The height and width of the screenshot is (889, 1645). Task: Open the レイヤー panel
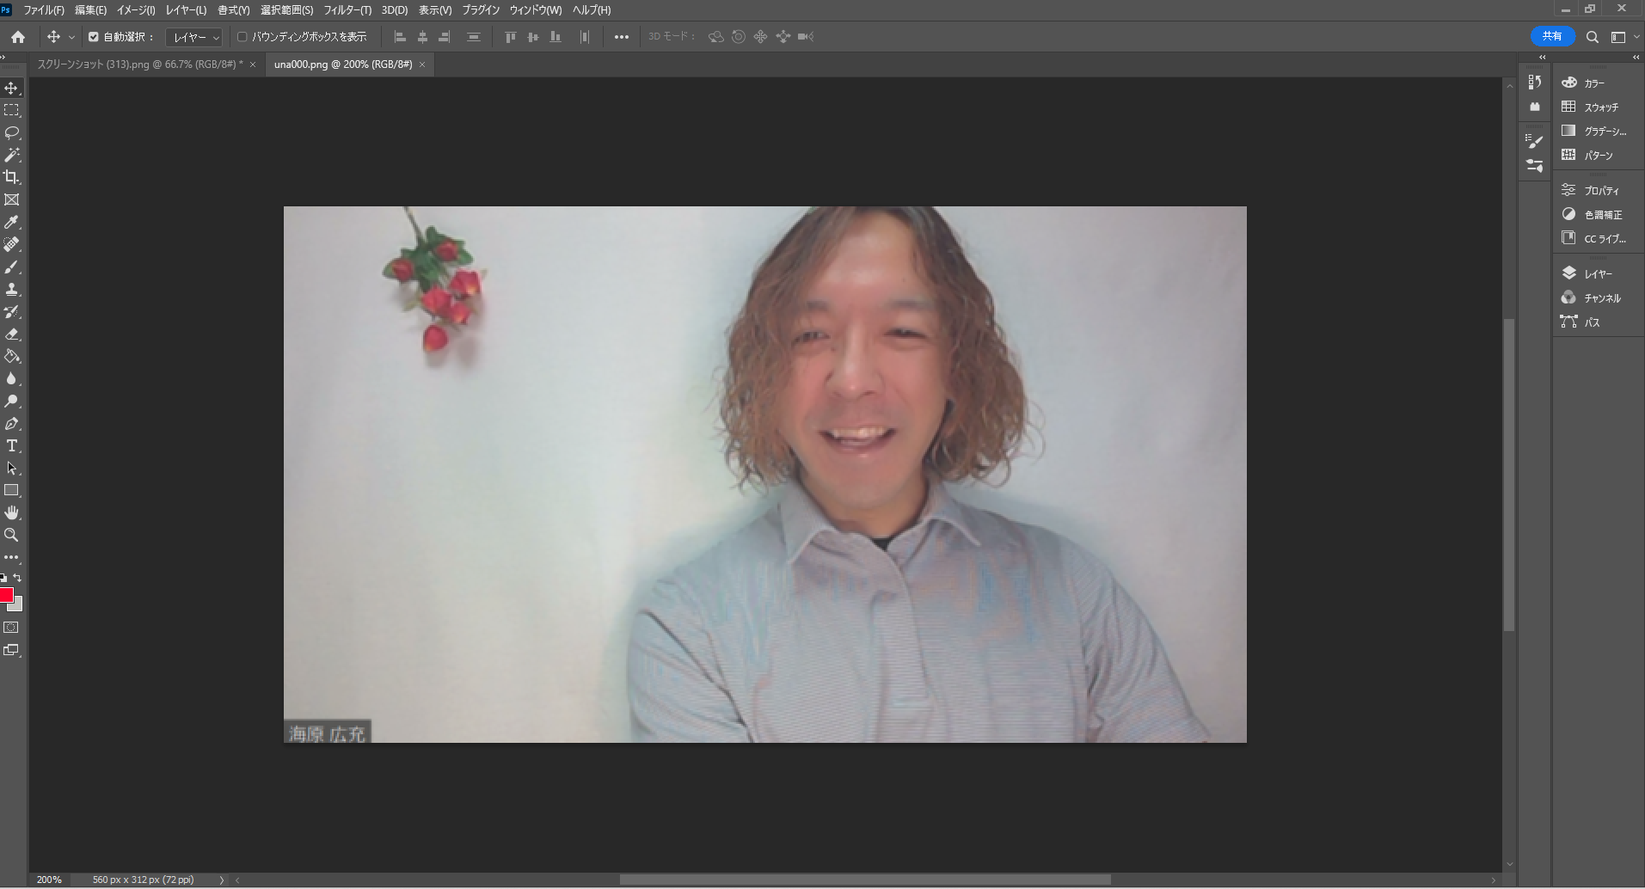1589,273
